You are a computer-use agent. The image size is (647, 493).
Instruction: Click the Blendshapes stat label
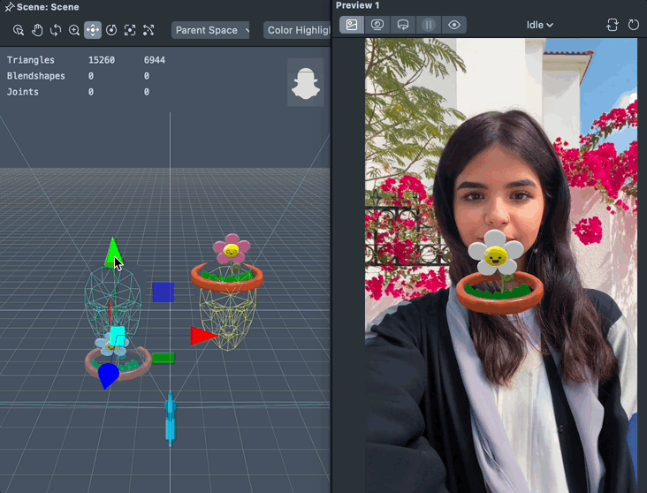[x=36, y=76]
